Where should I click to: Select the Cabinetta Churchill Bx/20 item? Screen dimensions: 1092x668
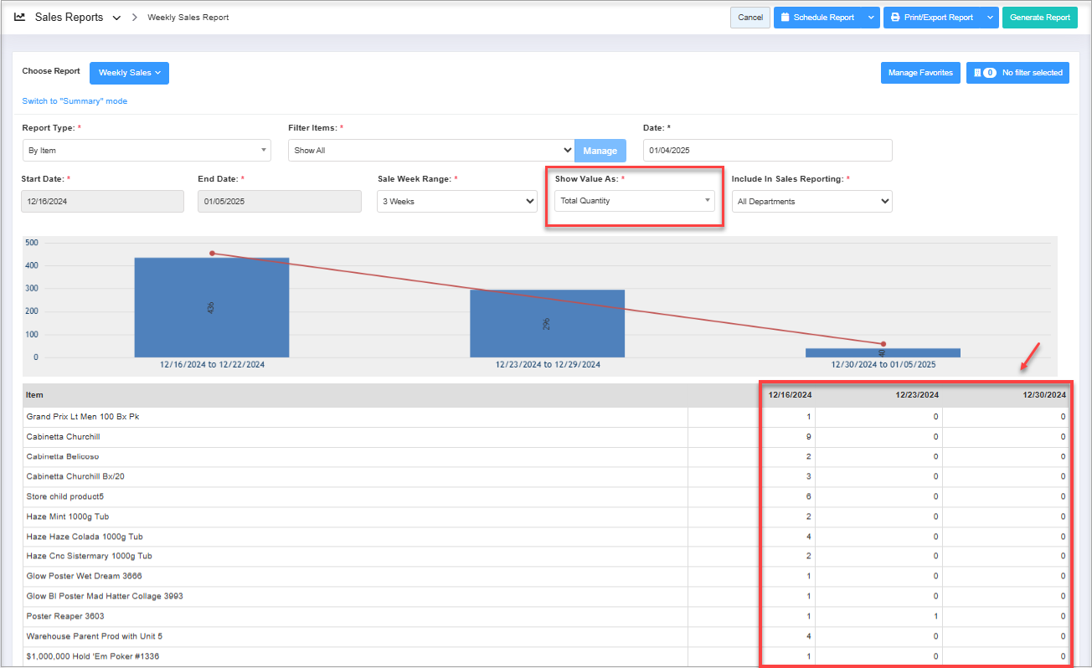[74, 477]
